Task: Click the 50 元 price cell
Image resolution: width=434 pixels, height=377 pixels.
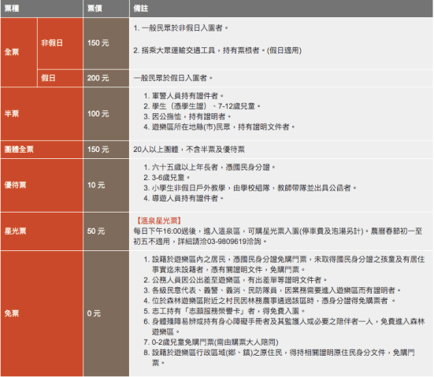Action: coord(106,231)
